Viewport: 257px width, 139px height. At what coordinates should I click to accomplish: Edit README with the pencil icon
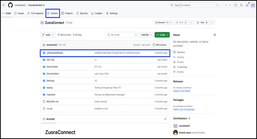[165, 119]
